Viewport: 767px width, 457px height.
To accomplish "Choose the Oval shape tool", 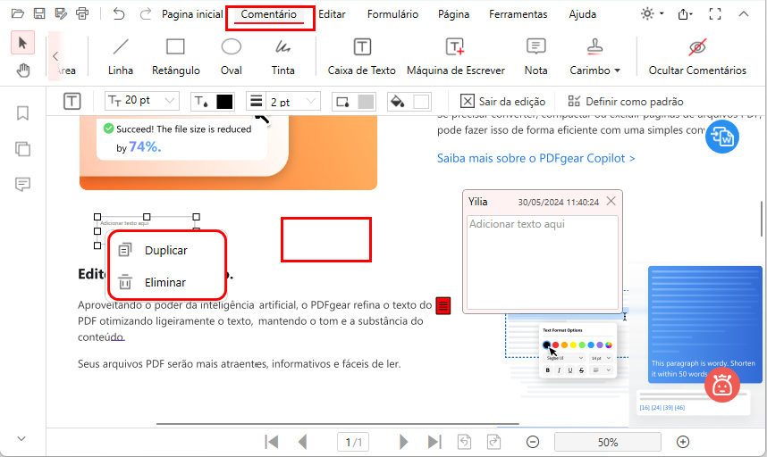I will [231, 57].
